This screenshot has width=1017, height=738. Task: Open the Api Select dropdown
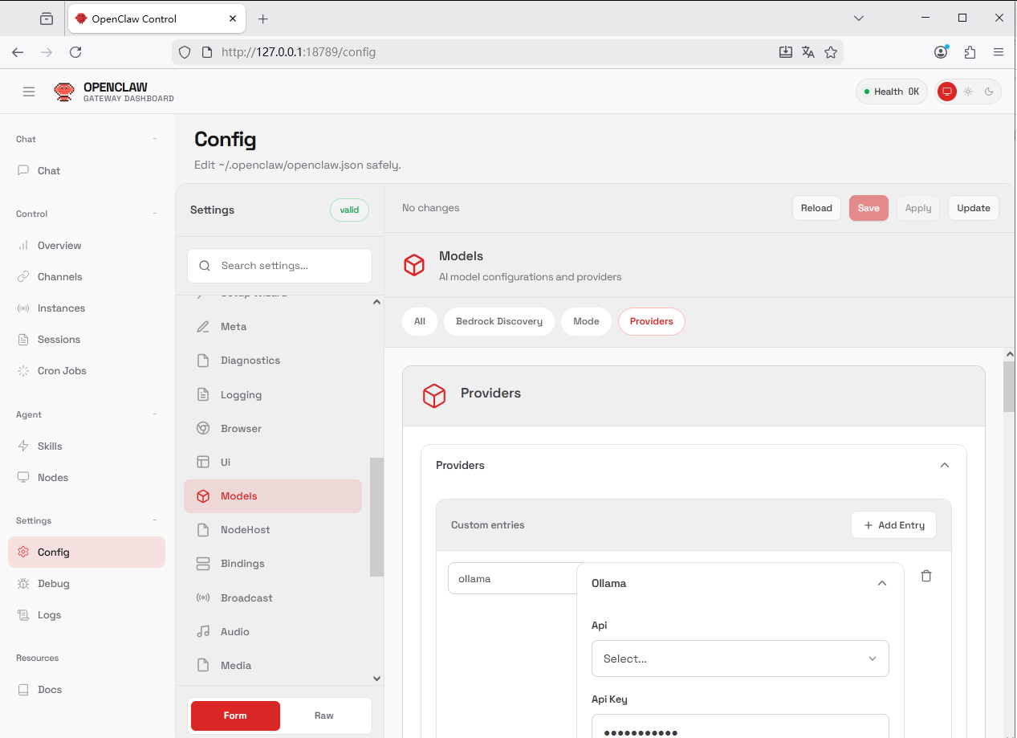[740, 658]
